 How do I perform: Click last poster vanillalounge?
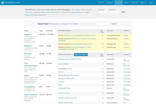coord(111,47)
